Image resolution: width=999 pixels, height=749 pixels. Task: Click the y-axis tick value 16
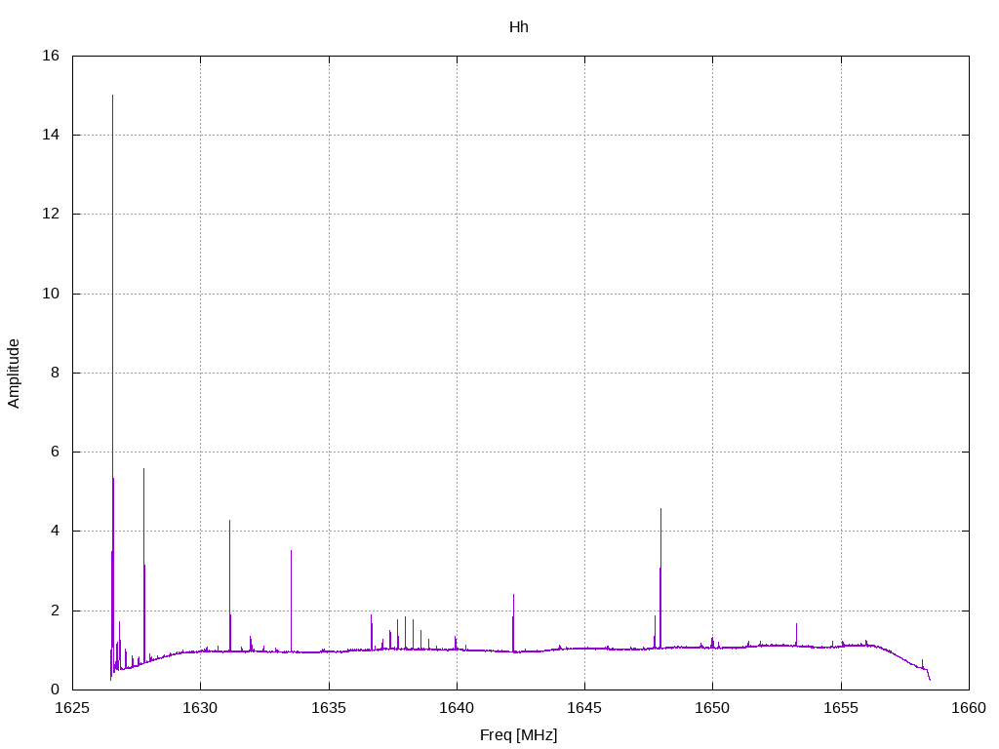51,56
